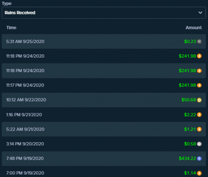Click the Amount column header

(x=193, y=28)
